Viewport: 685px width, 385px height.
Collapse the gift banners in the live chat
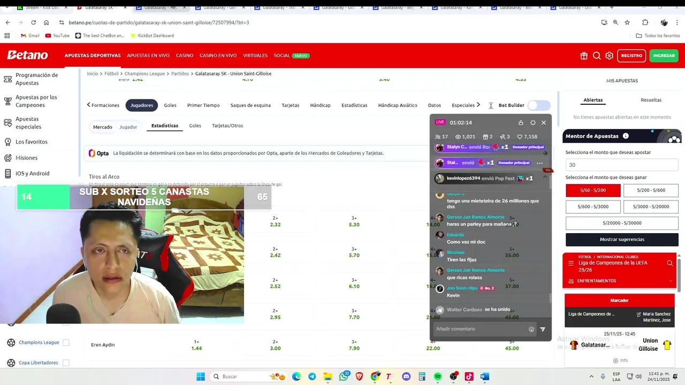pos(545,176)
